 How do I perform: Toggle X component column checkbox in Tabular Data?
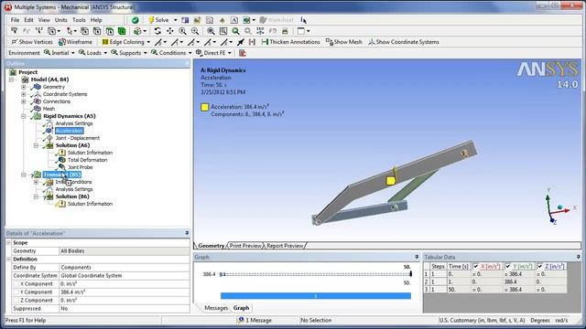(x=476, y=266)
